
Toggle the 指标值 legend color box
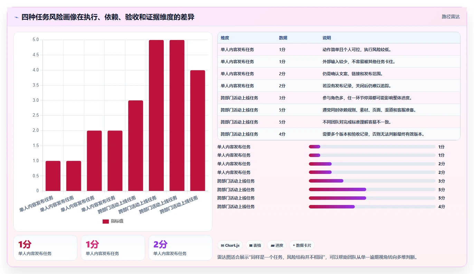pyautogui.click(x=106, y=221)
